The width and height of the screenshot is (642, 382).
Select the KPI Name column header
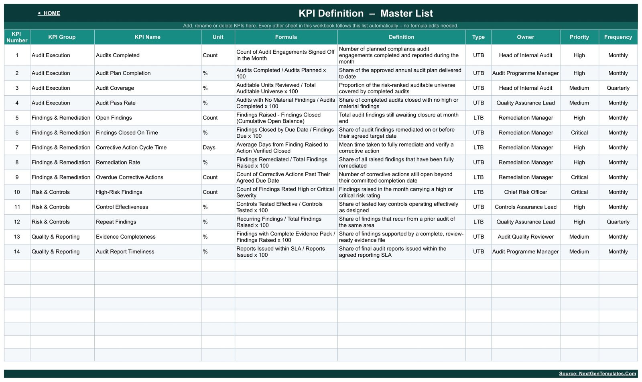(x=148, y=37)
